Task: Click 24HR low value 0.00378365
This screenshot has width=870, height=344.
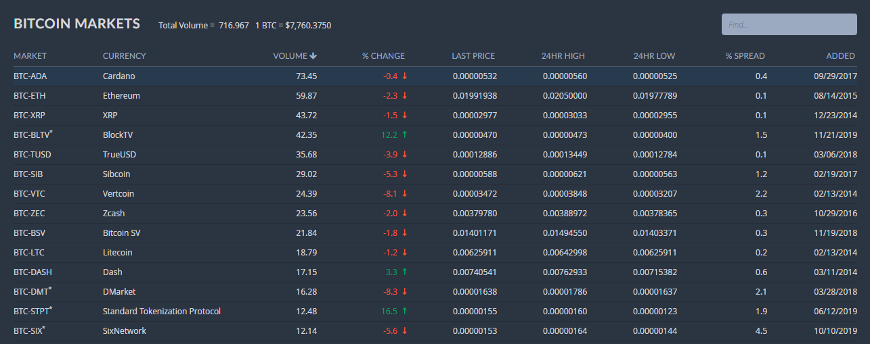Action: click(x=655, y=214)
